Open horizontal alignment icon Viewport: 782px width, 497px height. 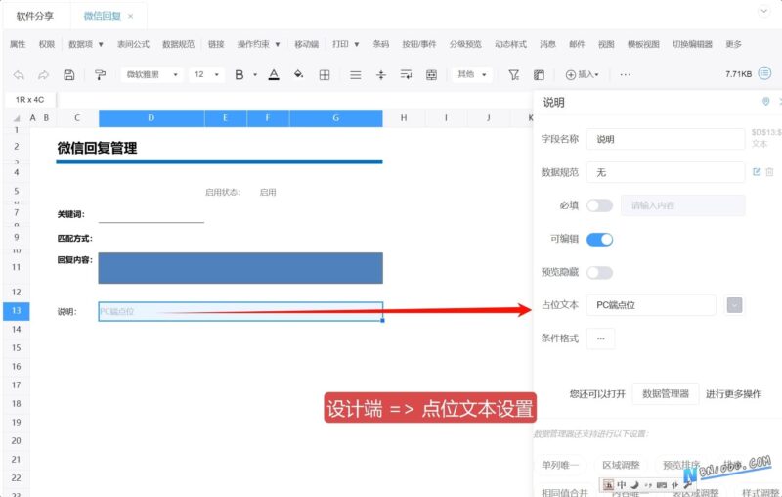click(355, 75)
